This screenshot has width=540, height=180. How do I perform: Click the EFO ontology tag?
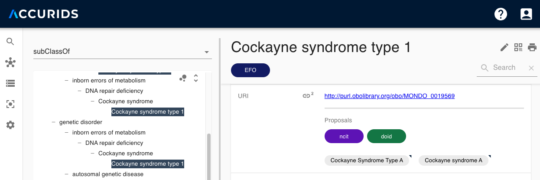250,70
